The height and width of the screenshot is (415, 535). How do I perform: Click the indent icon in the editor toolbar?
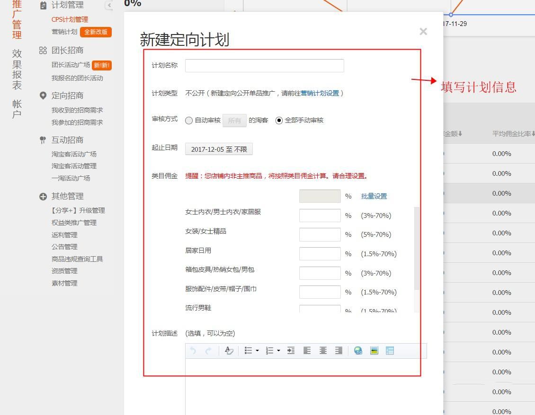coord(290,351)
